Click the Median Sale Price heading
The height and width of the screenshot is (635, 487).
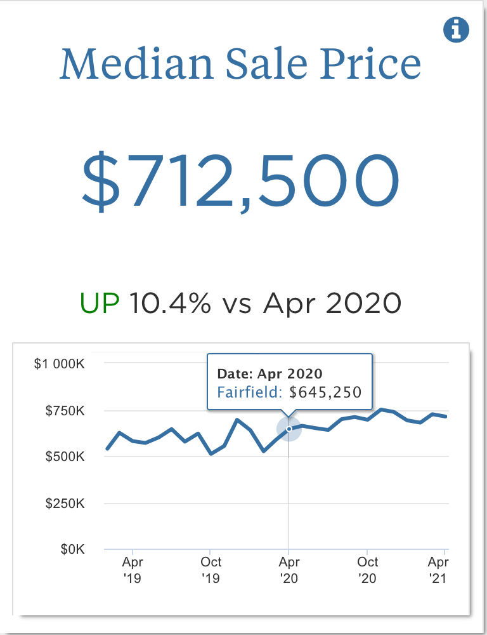pyautogui.click(x=240, y=65)
